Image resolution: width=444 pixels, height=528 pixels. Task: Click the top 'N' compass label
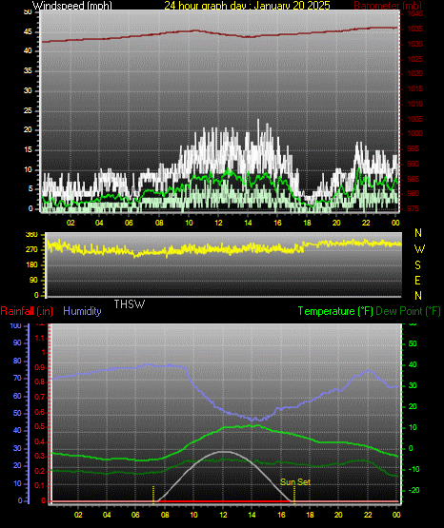click(x=418, y=233)
